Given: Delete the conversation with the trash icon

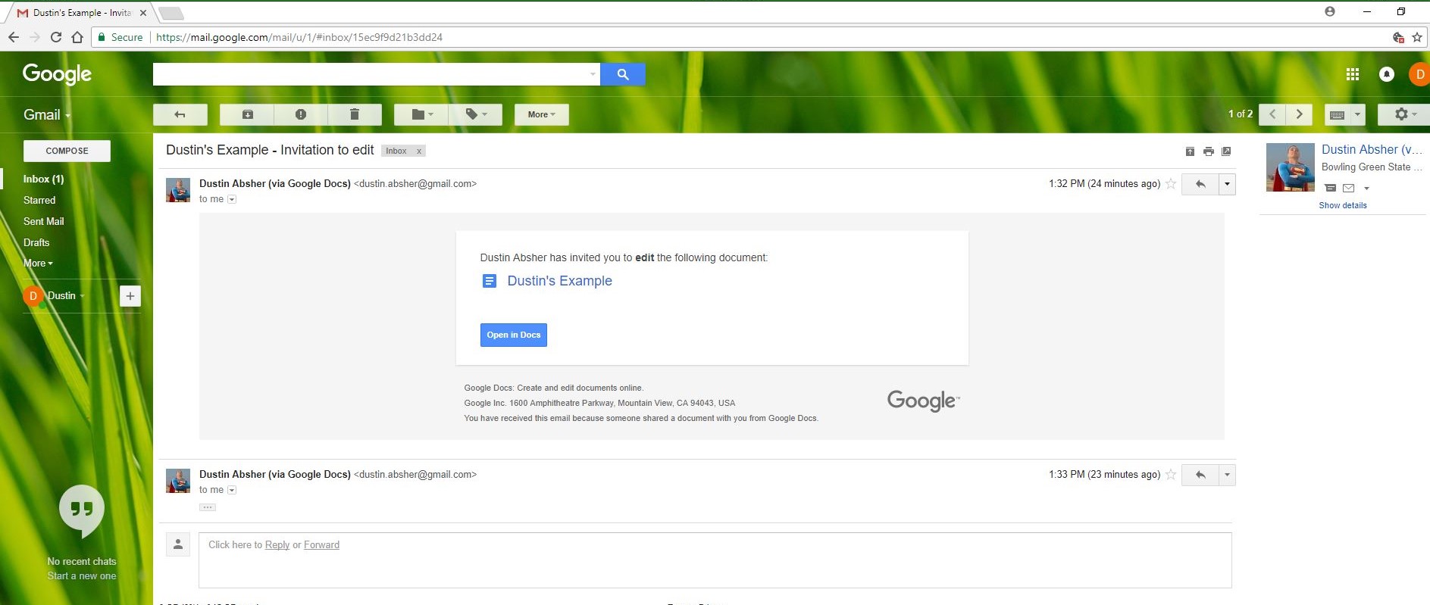Looking at the screenshot, I should coord(354,114).
